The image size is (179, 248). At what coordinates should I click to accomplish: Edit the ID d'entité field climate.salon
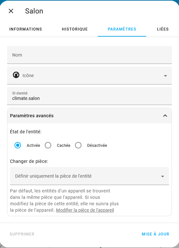pos(89,96)
